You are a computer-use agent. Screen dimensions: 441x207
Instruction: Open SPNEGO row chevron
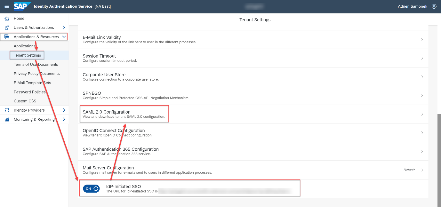pos(422,95)
